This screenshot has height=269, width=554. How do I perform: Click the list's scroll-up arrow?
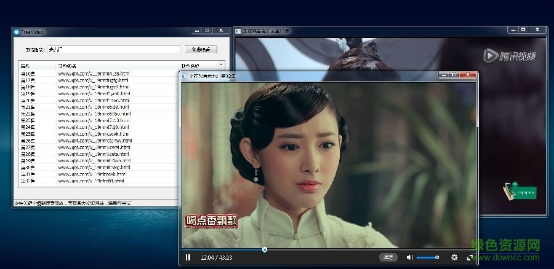[x=221, y=65]
